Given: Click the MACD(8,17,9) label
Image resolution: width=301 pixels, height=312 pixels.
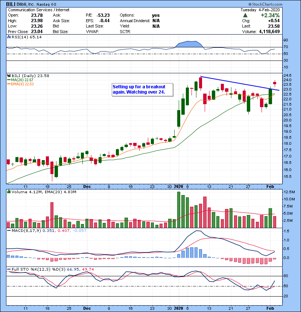Looking at the screenshot, I should [26, 231].
